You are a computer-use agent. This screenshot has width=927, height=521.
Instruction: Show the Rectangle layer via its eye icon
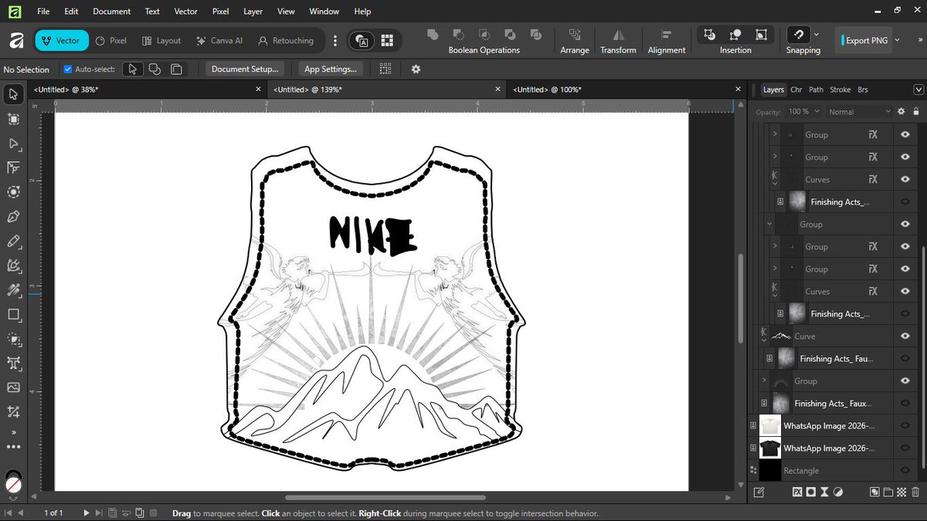(905, 471)
